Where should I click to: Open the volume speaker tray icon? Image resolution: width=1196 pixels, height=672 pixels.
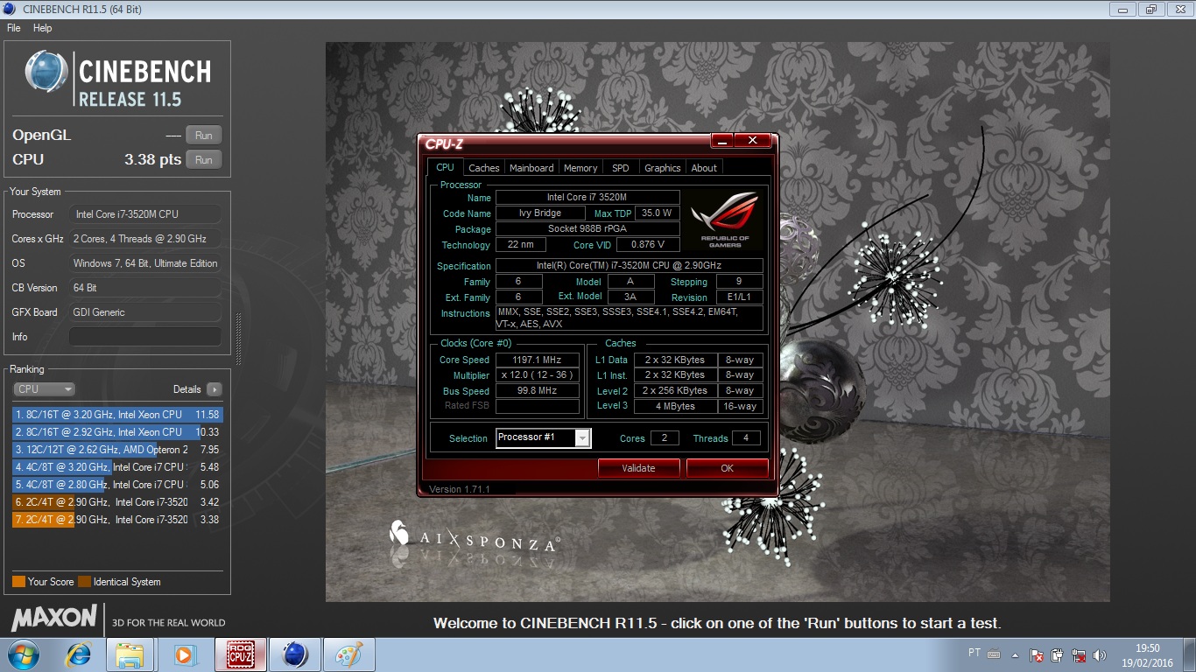(1101, 654)
